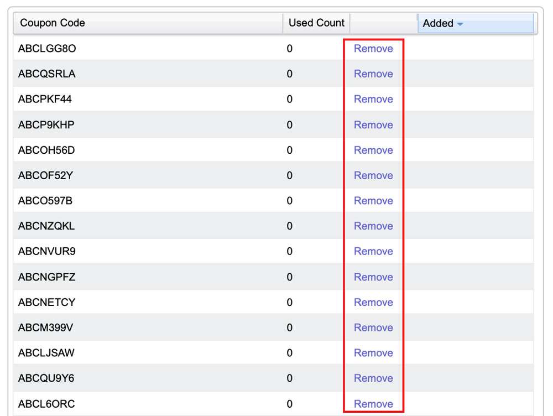Click used count 0 for ABCNGPFZ
The image size is (553, 416).
coord(290,277)
